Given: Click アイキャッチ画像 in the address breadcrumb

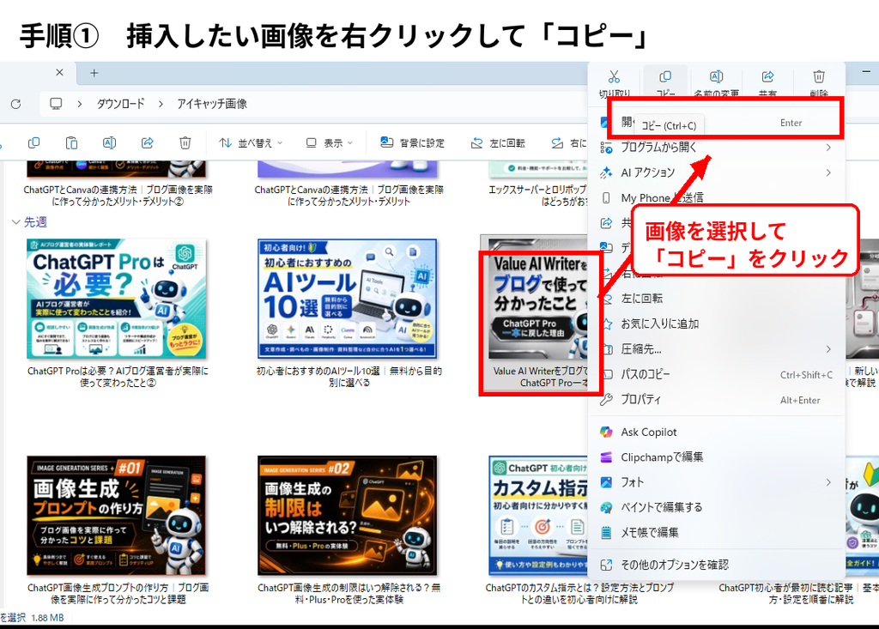Looking at the screenshot, I should pyautogui.click(x=212, y=104).
